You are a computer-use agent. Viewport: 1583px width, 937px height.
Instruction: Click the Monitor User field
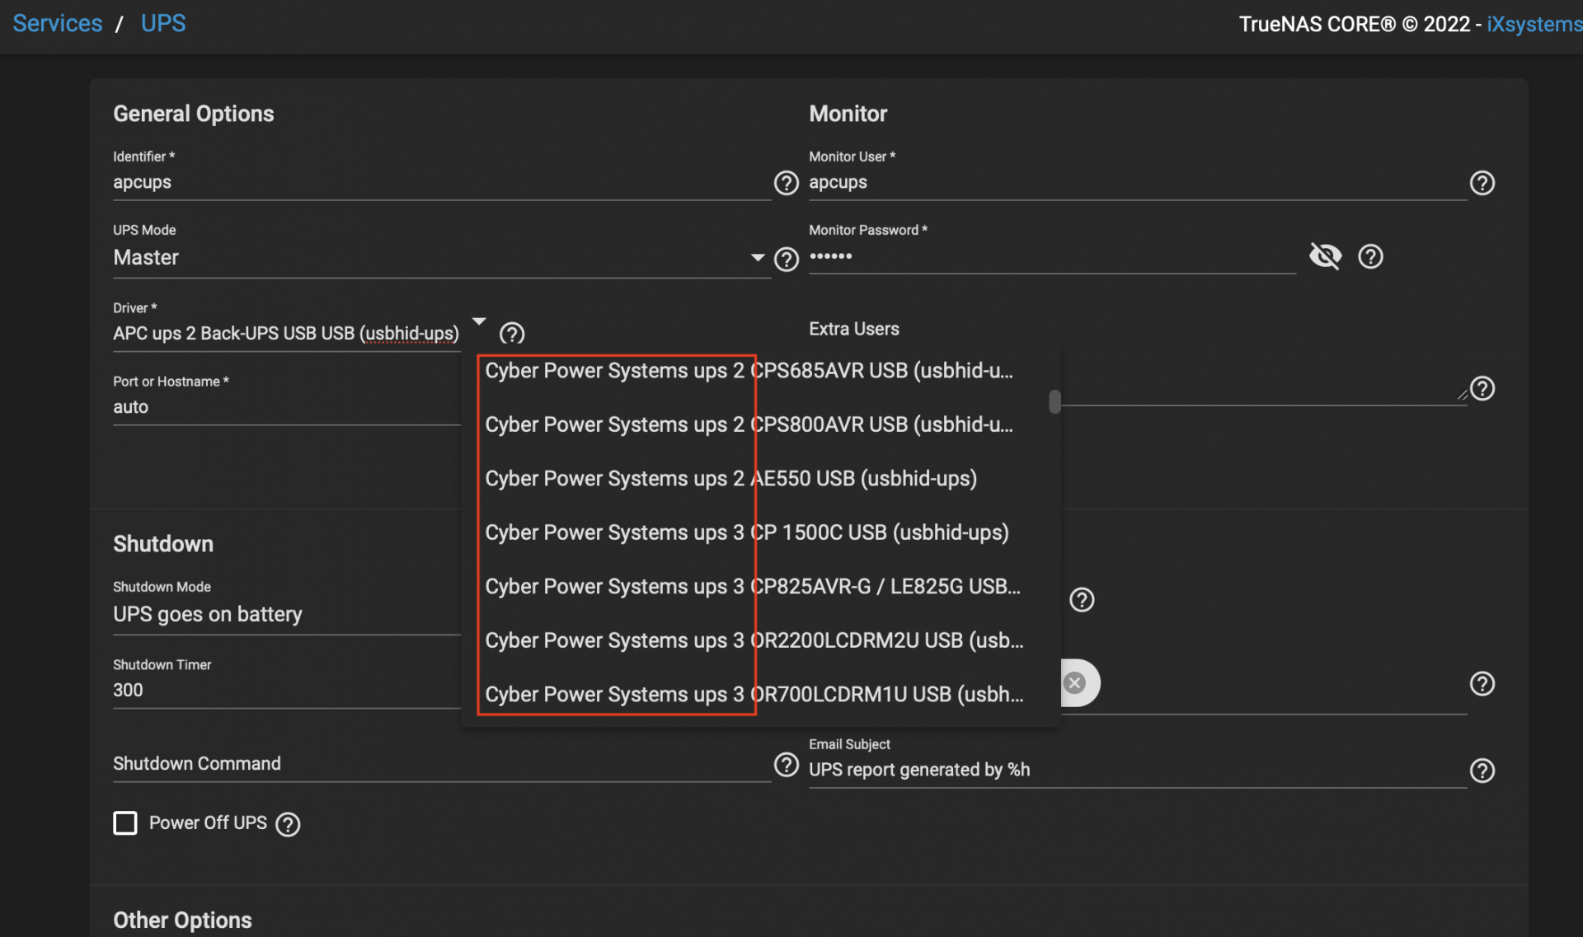pos(1137,183)
